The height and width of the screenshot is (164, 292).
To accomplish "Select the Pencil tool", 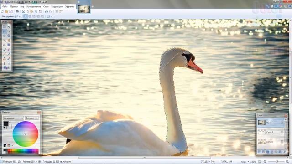I will tap(4, 54).
